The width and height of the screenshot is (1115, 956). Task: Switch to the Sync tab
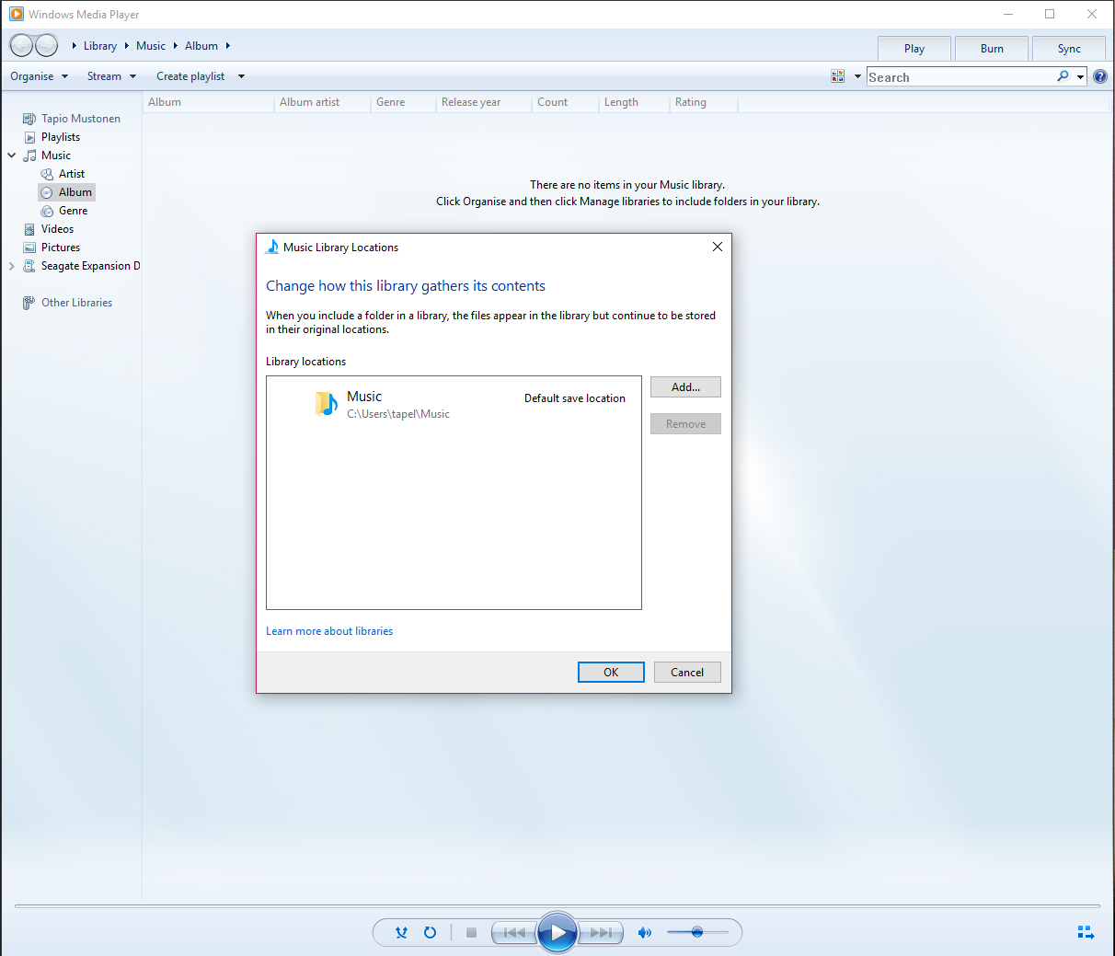pyautogui.click(x=1069, y=49)
